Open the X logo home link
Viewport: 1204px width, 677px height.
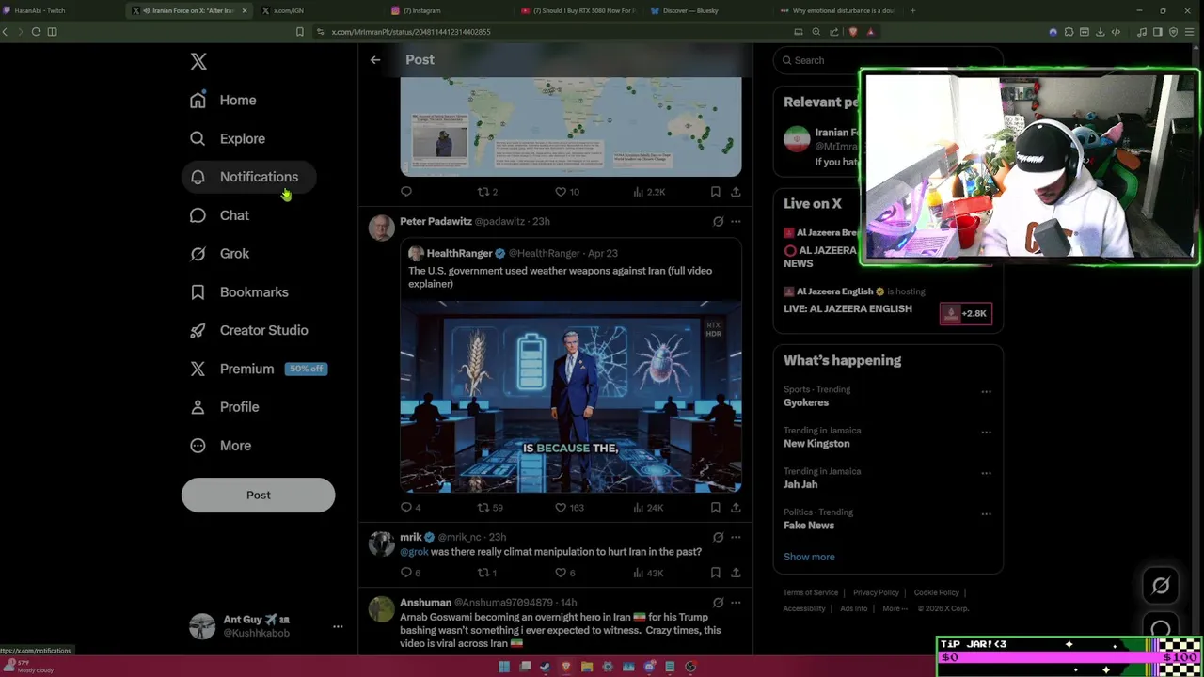(x=198, y=61)
